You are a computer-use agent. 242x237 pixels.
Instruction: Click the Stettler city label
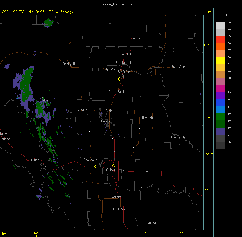[x=178, y=67]
